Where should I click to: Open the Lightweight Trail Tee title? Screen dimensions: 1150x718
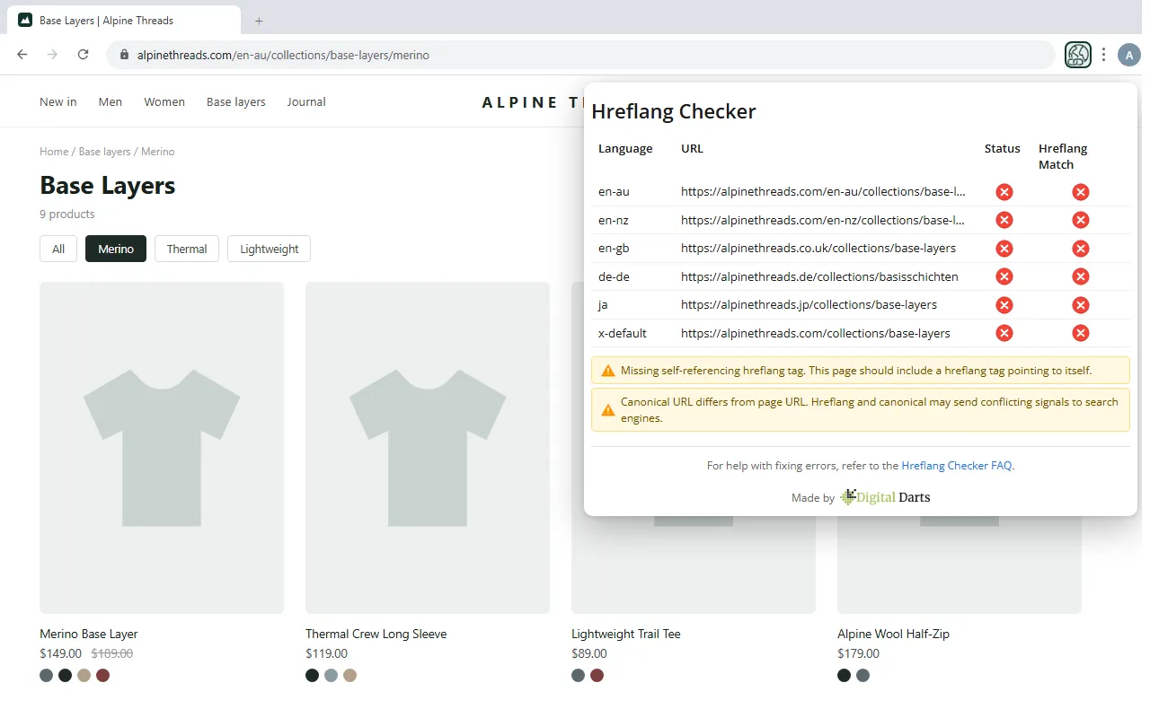(x=626, y=634)
